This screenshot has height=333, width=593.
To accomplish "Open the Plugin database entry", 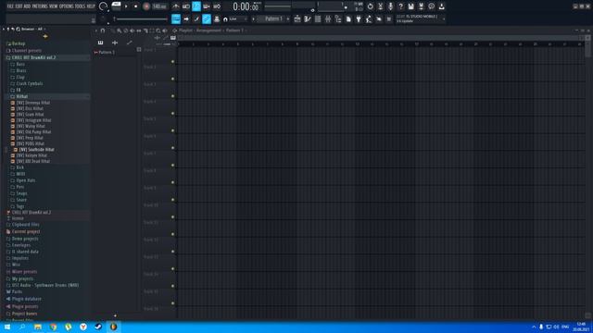I will (27, 299).
